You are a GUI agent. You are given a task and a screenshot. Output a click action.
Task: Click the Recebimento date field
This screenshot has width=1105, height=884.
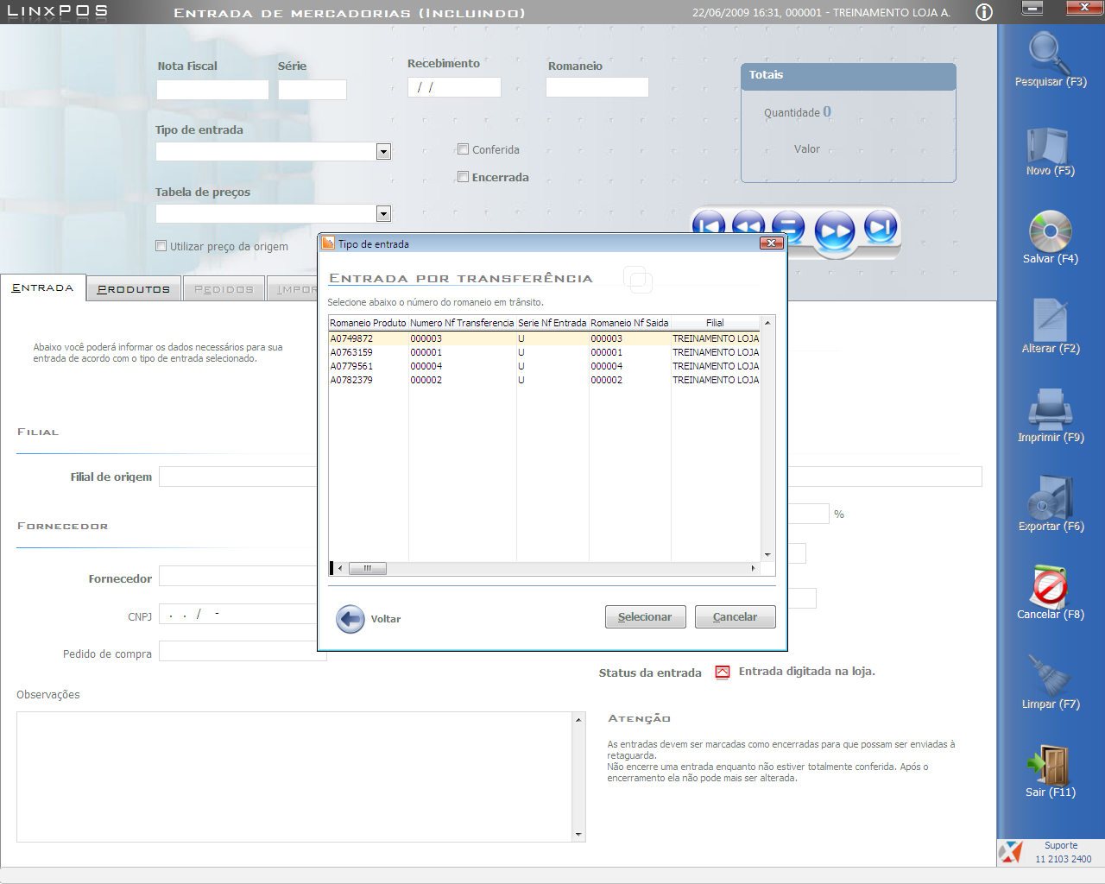(454, 87)
